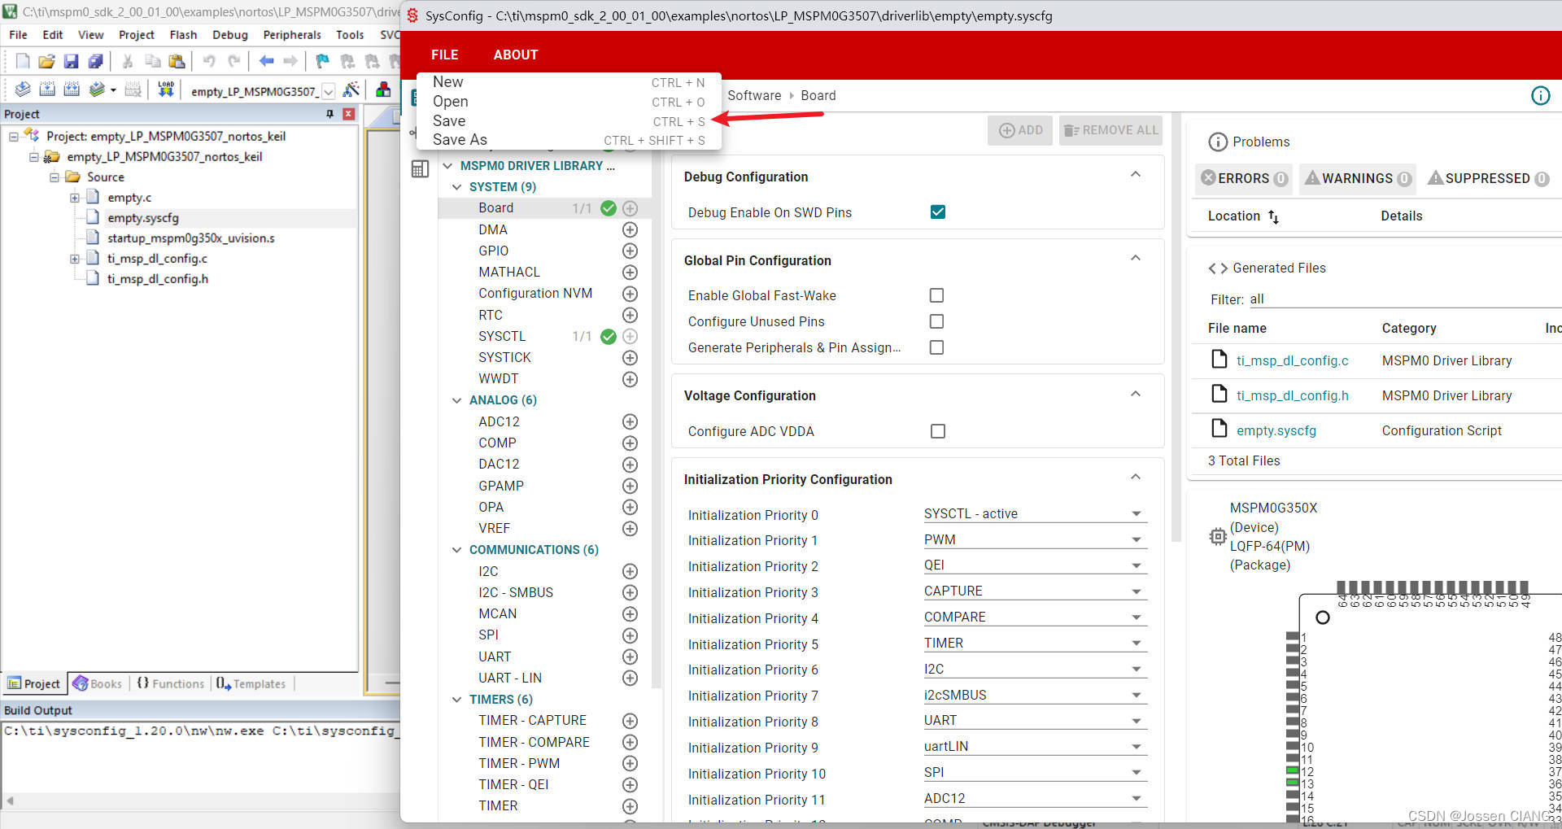Open generated file empty.syscfg link
Image resolution: width=1562 pixels, height=829 pixels.
tap(1276, 431)
